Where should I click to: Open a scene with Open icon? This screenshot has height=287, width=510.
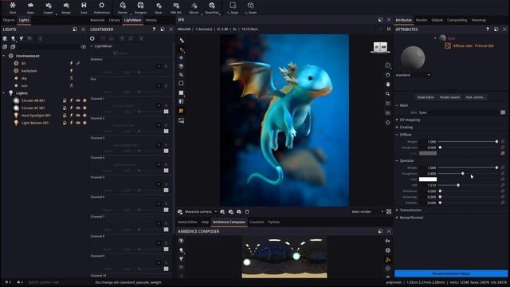[30, 6]
